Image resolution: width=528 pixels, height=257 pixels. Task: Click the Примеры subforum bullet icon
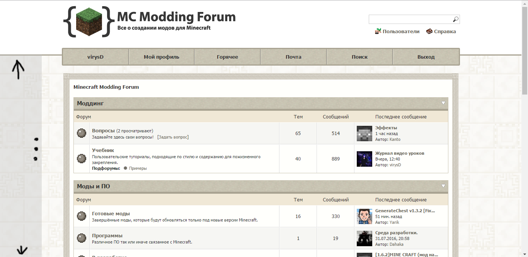click(125, 168)
